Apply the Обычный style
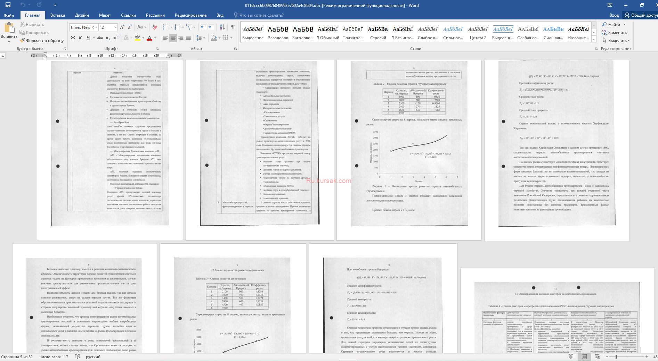 pos(328,33)
